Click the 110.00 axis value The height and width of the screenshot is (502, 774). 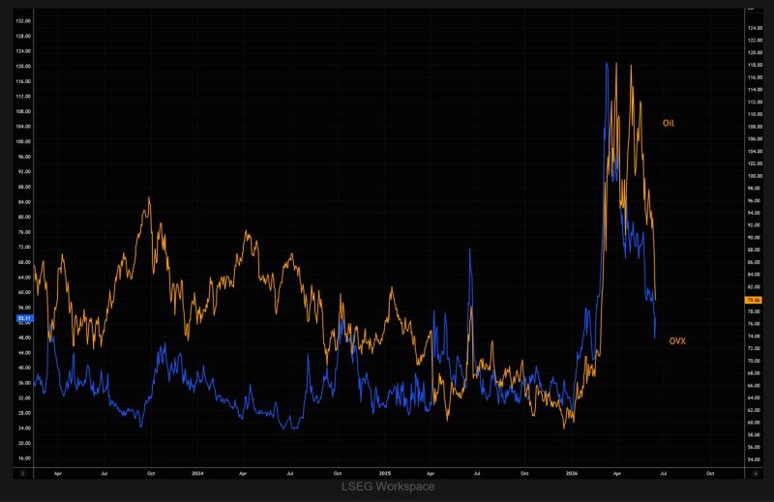click(755, 114)
